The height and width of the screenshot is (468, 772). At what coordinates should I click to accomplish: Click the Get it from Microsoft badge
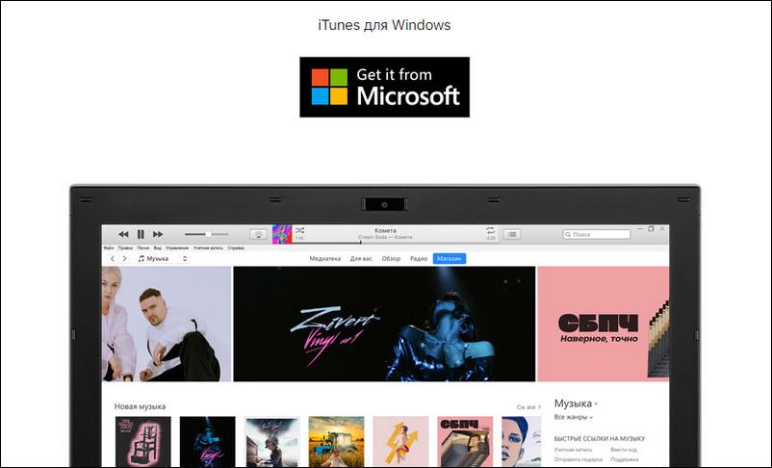[x=384, y=87]
